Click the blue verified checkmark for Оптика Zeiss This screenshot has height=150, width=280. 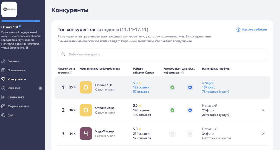click(x=190, y=110)
